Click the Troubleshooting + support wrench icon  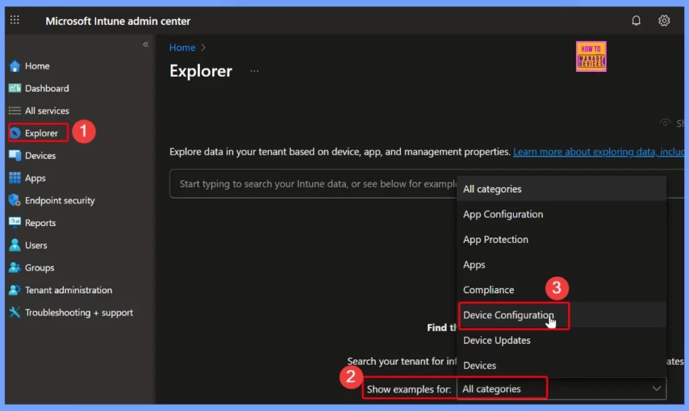point(15,312)
